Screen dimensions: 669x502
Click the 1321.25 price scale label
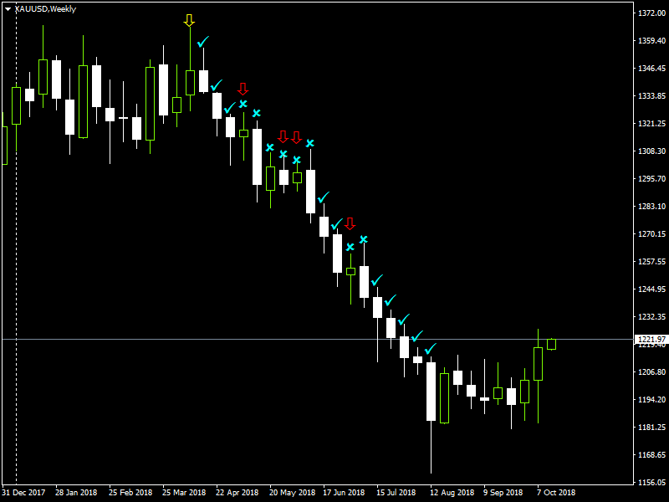pos(651,123)
